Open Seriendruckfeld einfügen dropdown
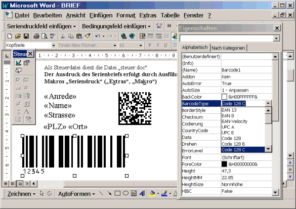Viewport: 296px width, 209px height. tap(41, 26)
